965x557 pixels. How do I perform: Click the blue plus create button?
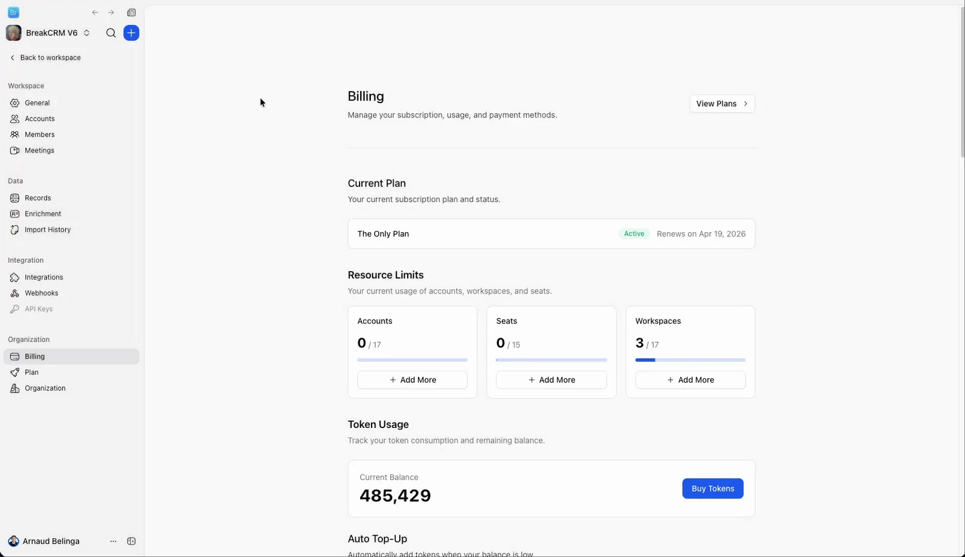coord(131,33)
